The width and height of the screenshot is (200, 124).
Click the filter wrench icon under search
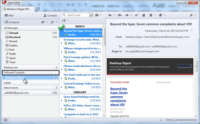tap(64, 20)
